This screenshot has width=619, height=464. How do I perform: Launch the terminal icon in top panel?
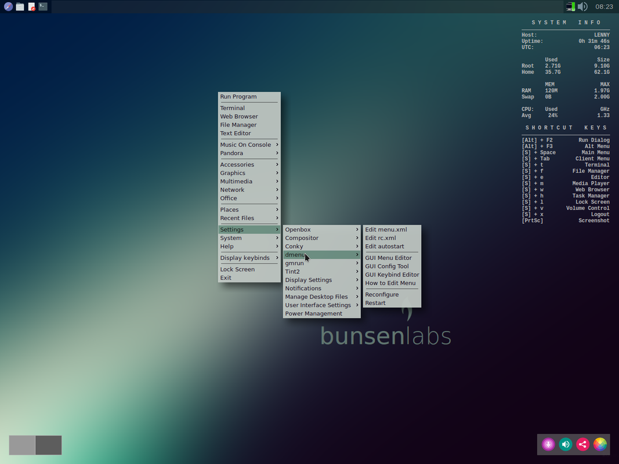[43, 6]
